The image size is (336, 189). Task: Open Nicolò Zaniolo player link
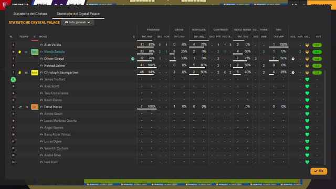pyautogui.click(x=55, y=52)
